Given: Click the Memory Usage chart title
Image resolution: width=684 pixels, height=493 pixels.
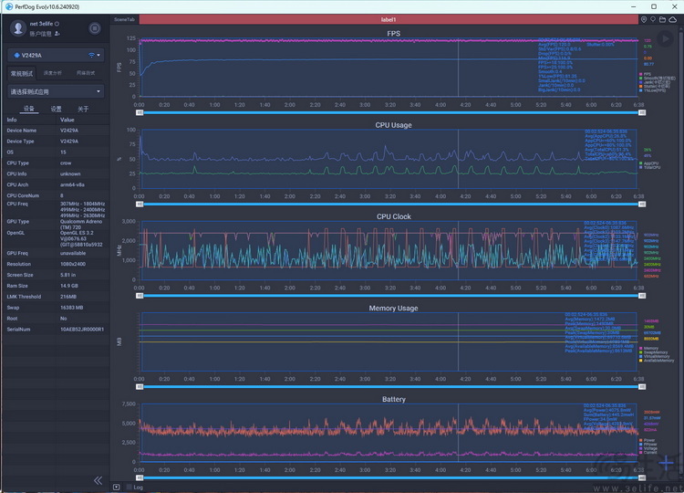Looking at the screenshot, I should pyautogui.click(x=393, y=309).
